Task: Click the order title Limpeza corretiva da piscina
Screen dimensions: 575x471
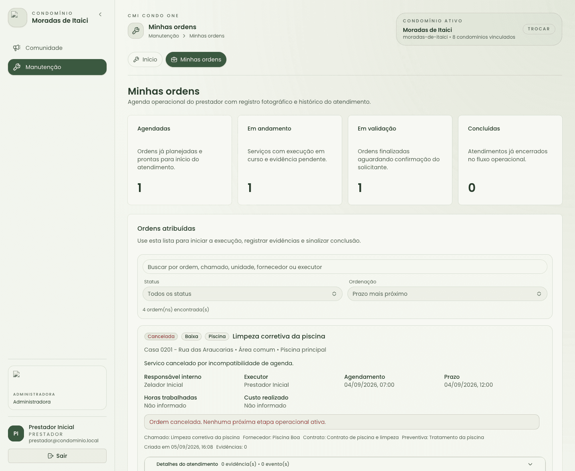Action: [x=279, y=336]
